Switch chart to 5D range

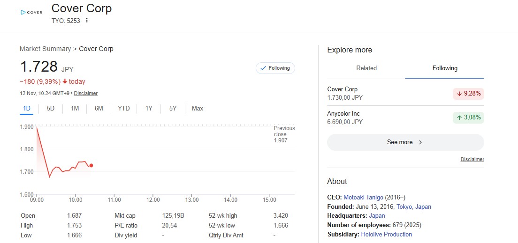[51, 109]
